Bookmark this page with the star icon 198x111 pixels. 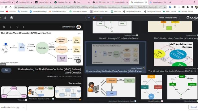click(165, 7)
